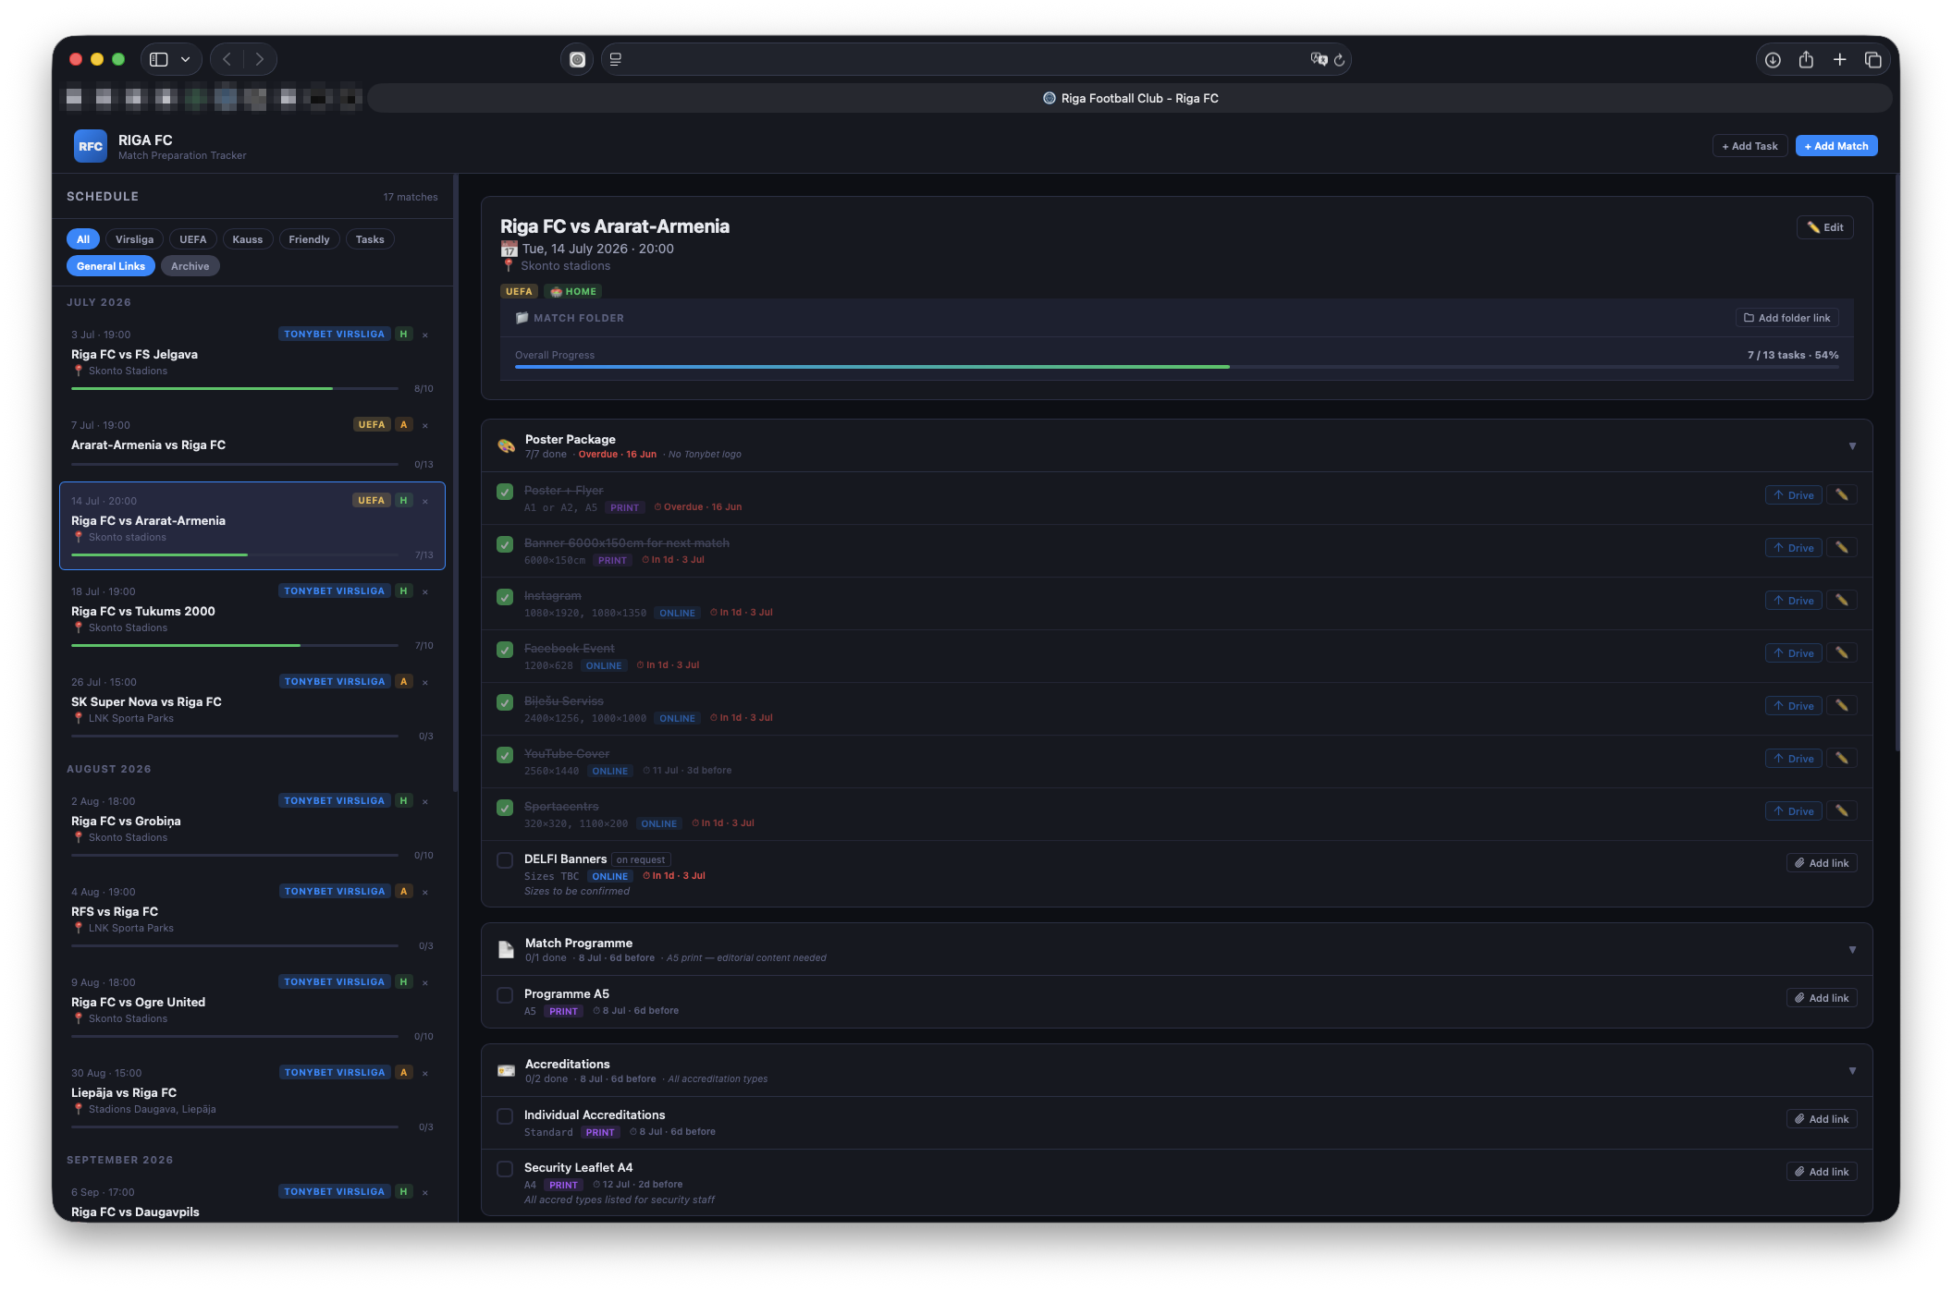Check the DELFI Banners task checkbox
Screen dimensions: 1952x1291
(x=505, y=860)
